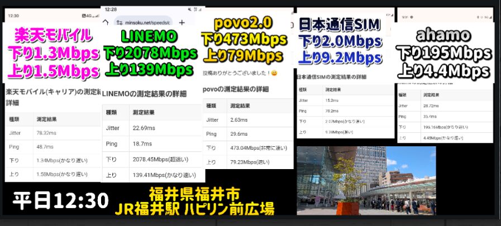501x226 pixels.
Task: Click the LINEMO Jitter value 22.69ms
Action: coord(144,128)
